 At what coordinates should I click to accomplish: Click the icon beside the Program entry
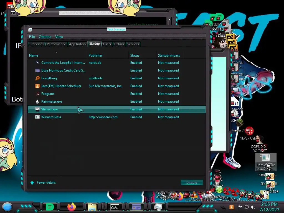(37, 94)
